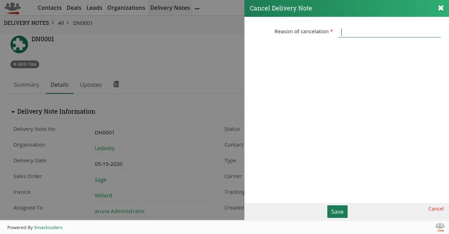This screenshot has height=234, width=449.
Task: Click the ADD TAG button
Action: [24, 64]
